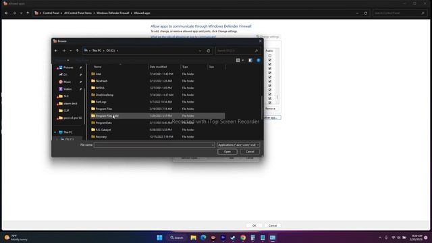Open the steam deck folder in sidebar
Viewport: 432px width, 243px height.
click(x=70, y=103)
